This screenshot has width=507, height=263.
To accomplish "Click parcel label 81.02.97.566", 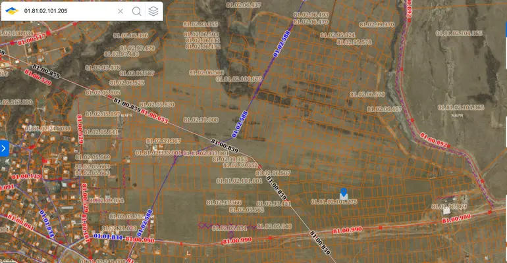I will (224, 203).
